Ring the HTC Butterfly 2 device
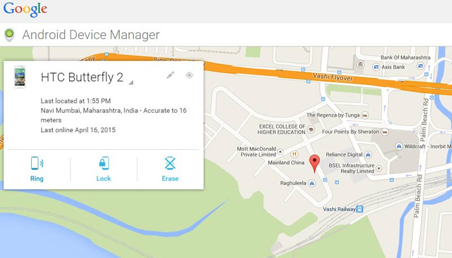 [x=37, y=169]
